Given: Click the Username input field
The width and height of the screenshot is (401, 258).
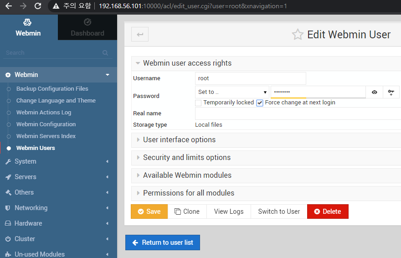Looking at the screenshot, I should pos(250,78).
